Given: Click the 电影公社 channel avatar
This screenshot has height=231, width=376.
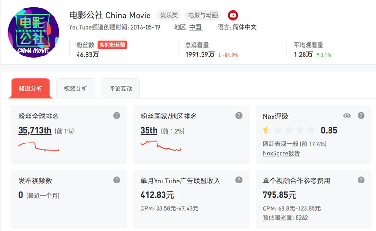Looking at the screenshot, I should point(33,32).
